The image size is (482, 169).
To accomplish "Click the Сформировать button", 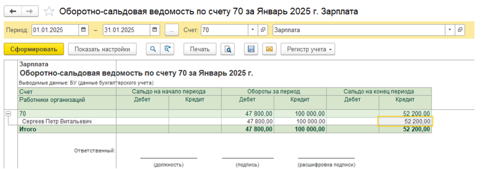I will 34,49.
